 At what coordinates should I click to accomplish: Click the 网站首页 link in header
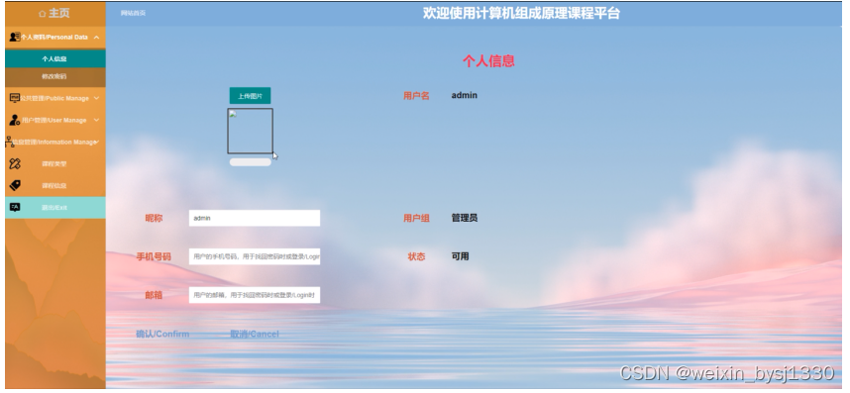pyautogui.click(x=133, y=13)
